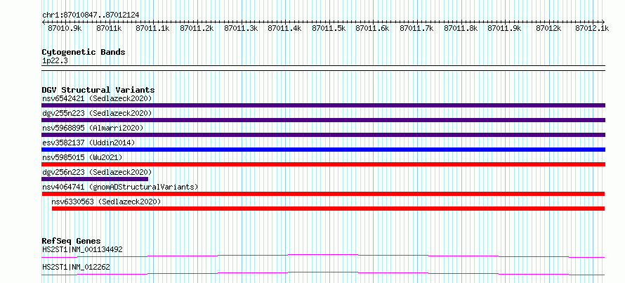
Task: Click the purple nsv6542421 variant bar
Action: click(x=323, y=105)
